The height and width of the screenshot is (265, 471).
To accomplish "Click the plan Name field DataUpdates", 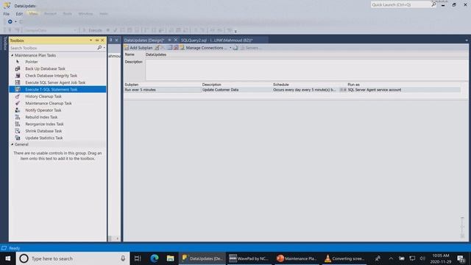I will click(306, 54).
